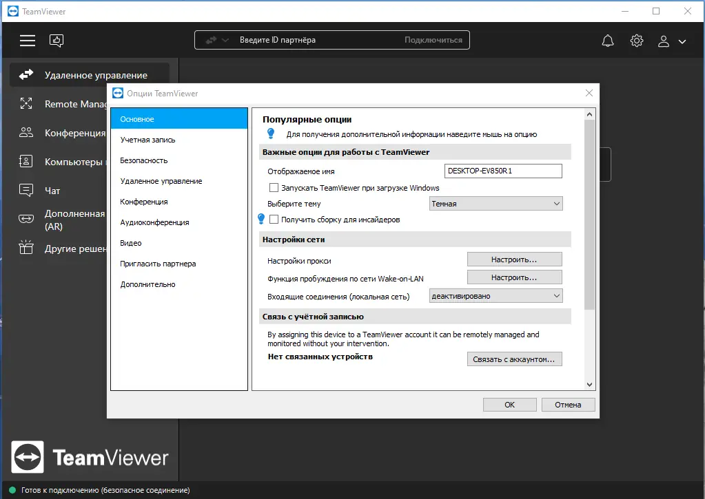Expand the account chevron top right
This screenshot has height=499, width=705.
682,41
